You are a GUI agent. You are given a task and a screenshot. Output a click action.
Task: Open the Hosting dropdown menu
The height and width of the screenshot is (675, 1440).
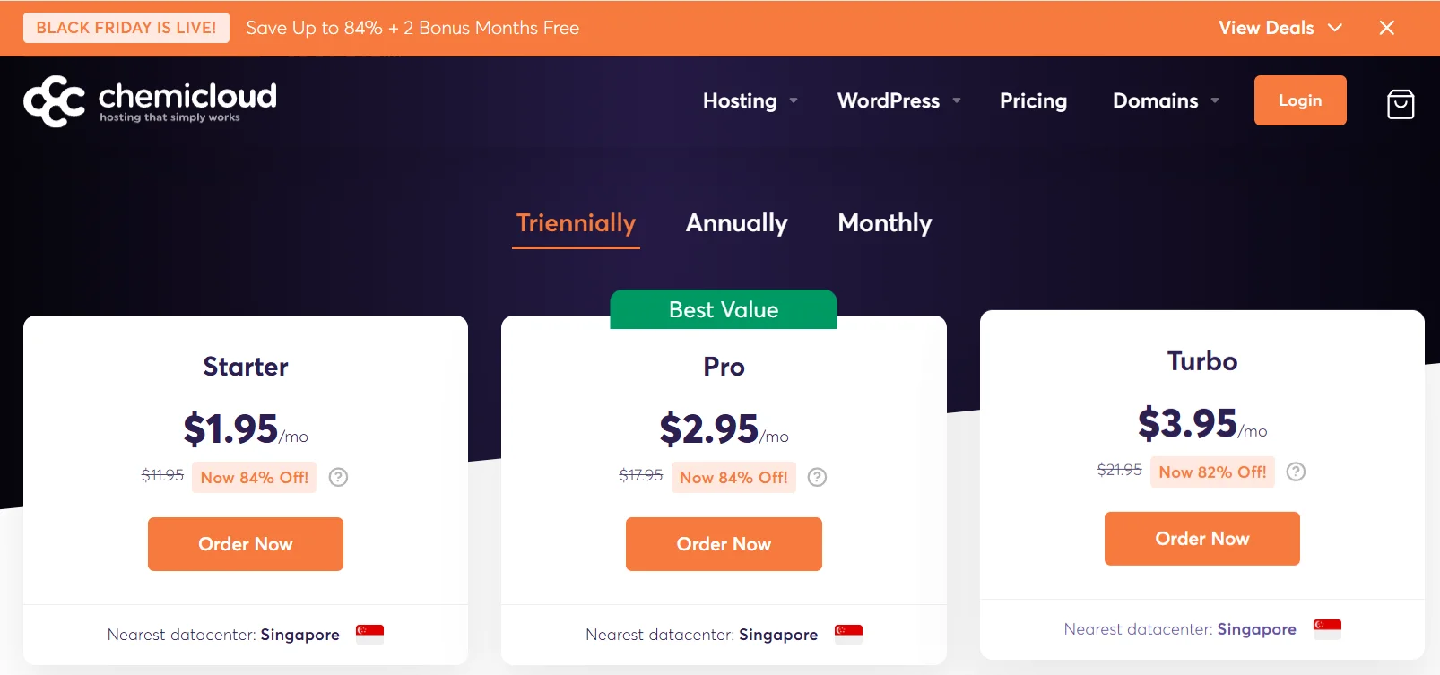[x=750, y=100]
